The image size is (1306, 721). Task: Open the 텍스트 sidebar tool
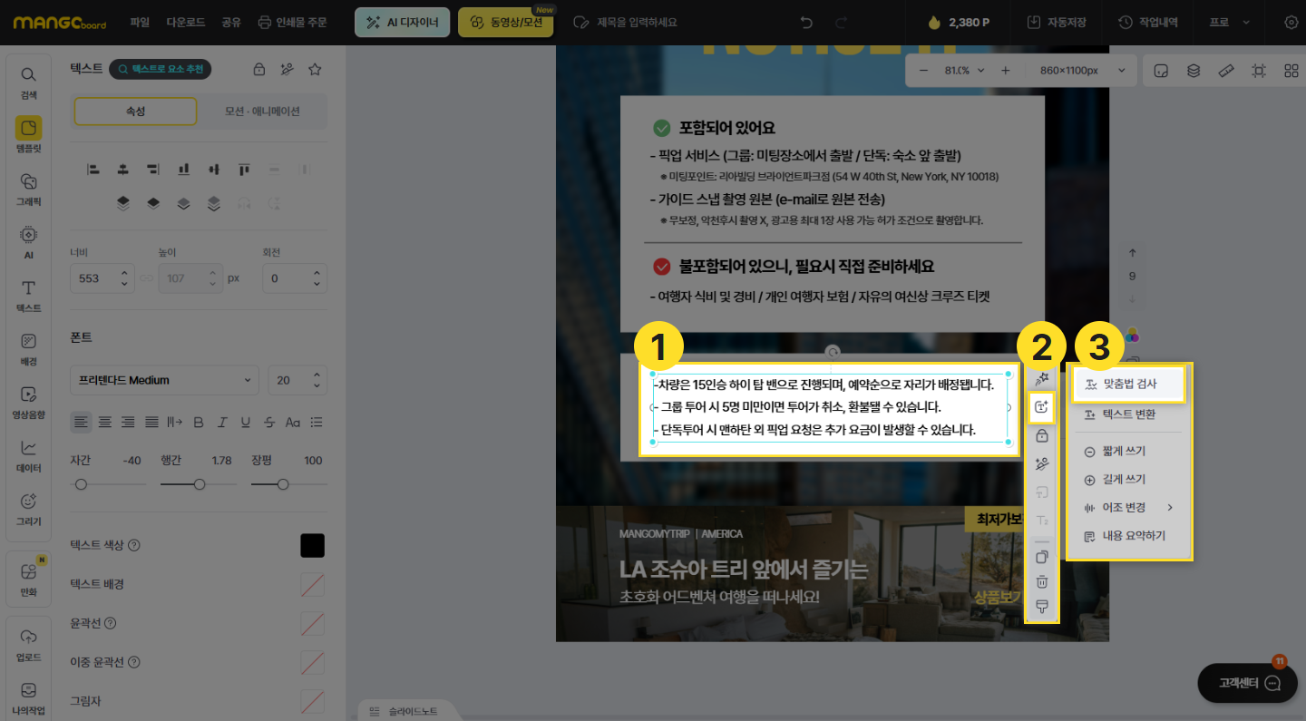point(28,295)
